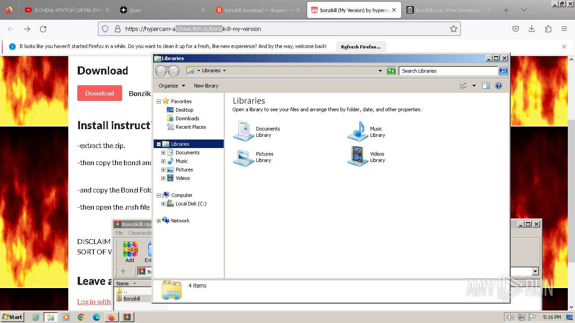Click the network tray icon
The height and width of the screenshot is (323, 575).
click(x=522, y=317)
